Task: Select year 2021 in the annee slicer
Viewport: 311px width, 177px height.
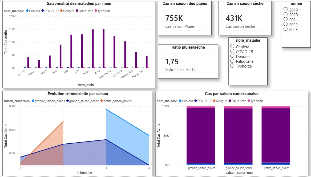Action: pos(286,19)
